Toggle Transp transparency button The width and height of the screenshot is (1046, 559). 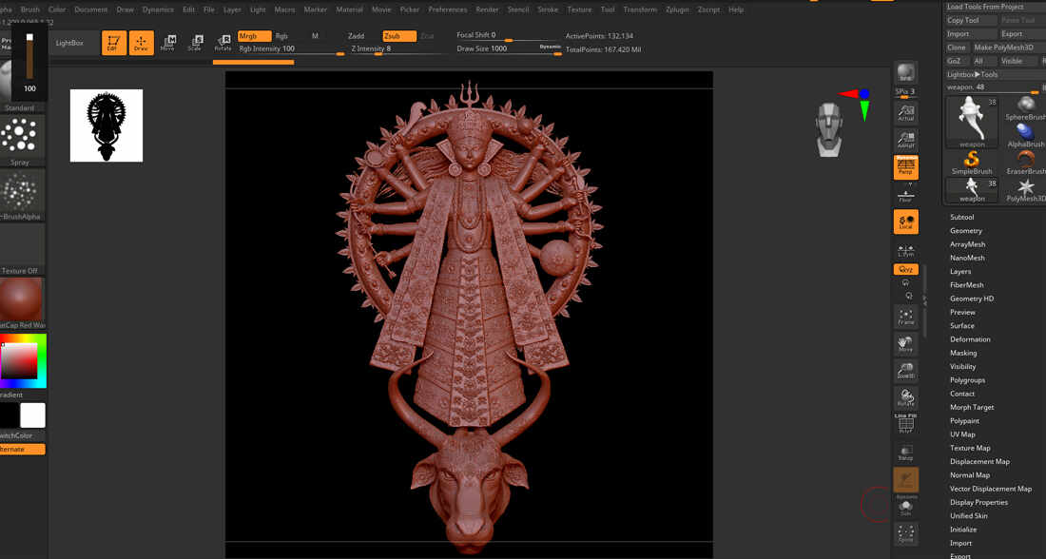point(905,453)
